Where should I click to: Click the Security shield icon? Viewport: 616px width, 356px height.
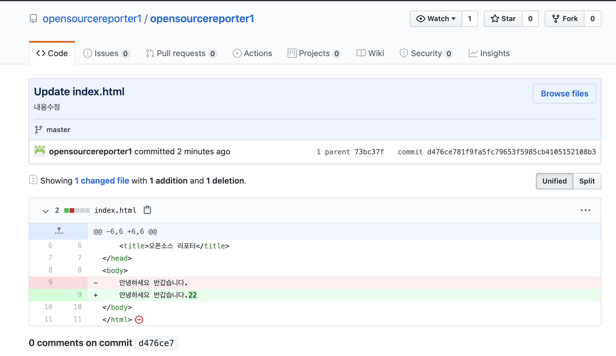pyautogui.click(x=404, y=53)
